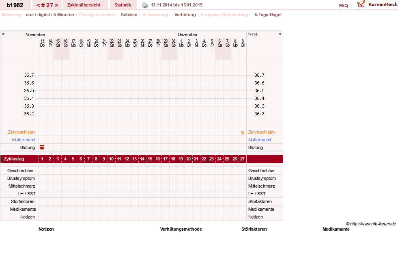Click the oral / digital / 5 Minuten value
This screenshot has height=253, width=398.
click(50, 15)
